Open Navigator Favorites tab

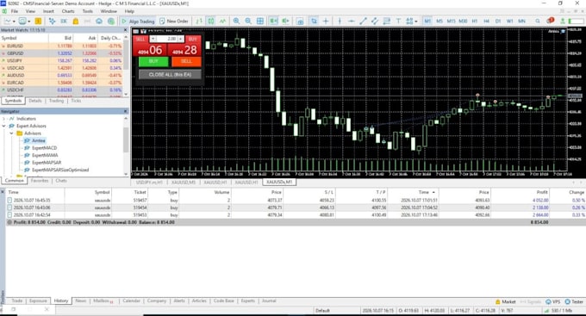point(40,181)
